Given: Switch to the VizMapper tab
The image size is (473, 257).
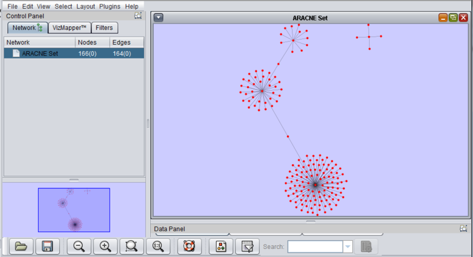Looking at the screenshot, I should pos(70,28).
